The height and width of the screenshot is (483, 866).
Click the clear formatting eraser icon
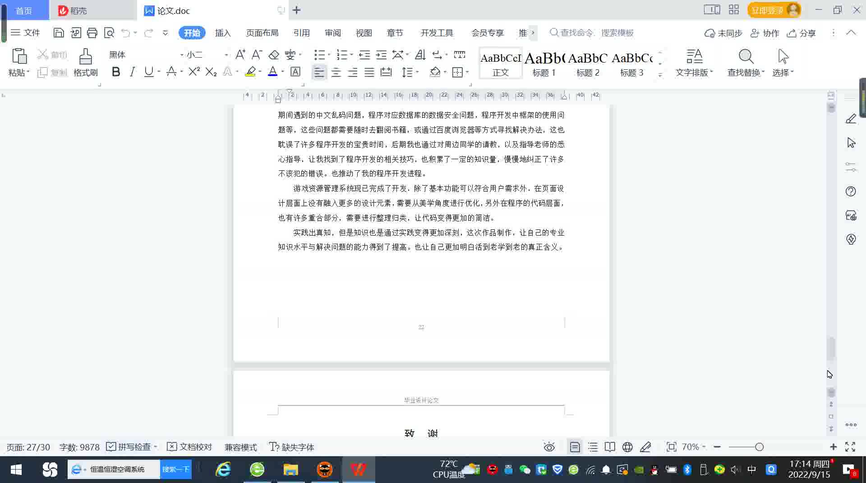tap(274, 55)
